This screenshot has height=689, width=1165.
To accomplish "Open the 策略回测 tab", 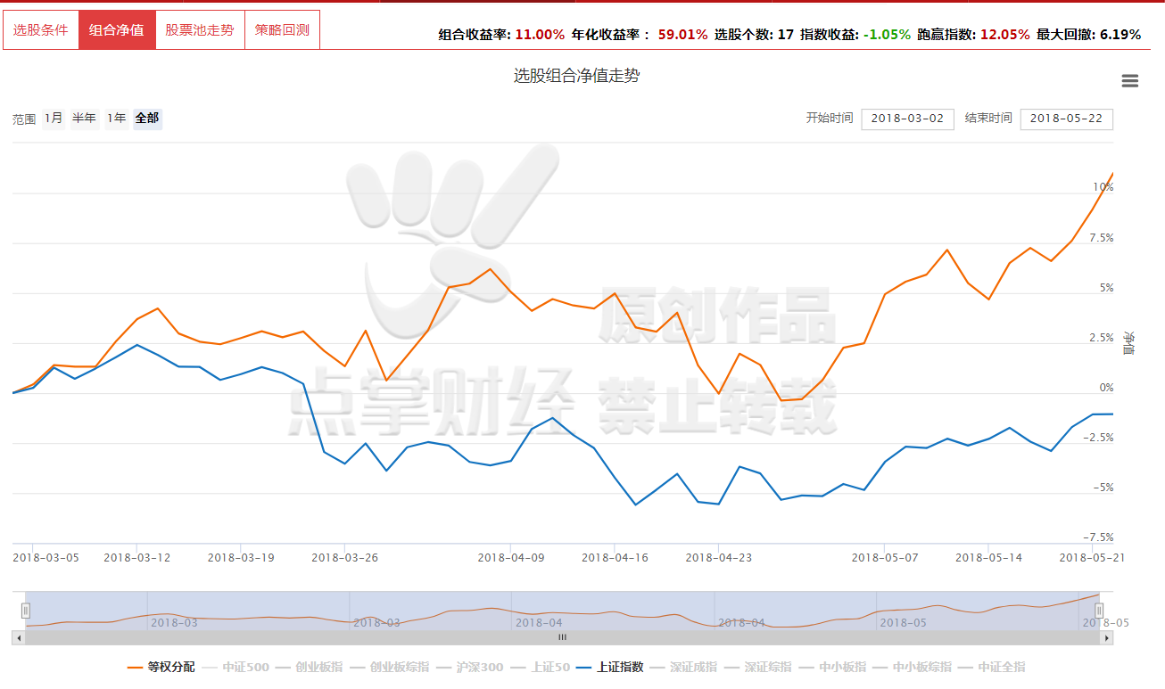I will coord(282,30).
